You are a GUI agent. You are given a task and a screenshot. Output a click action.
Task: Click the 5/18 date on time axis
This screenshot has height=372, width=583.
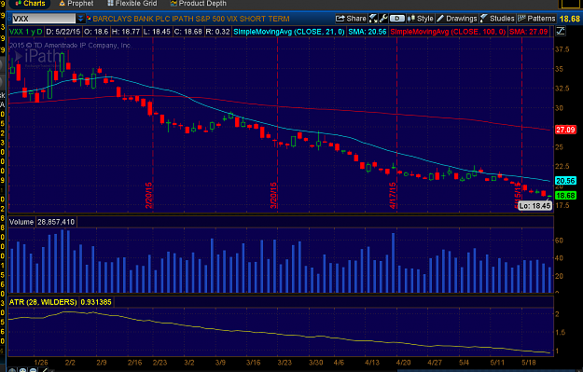[528, 363]
